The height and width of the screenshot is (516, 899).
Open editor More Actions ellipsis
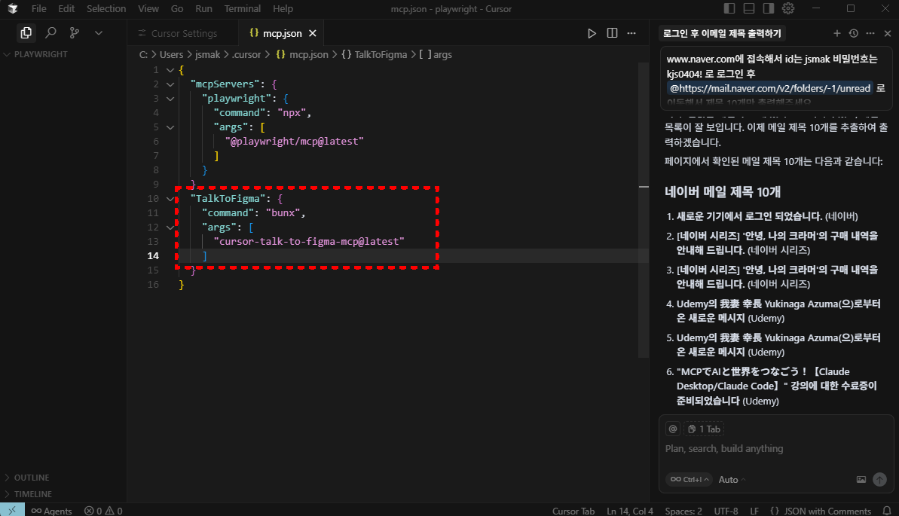pos(631,33)
